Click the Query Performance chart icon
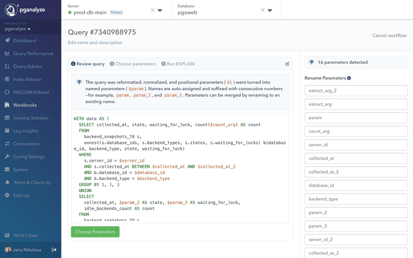 [x=7, y=53]
